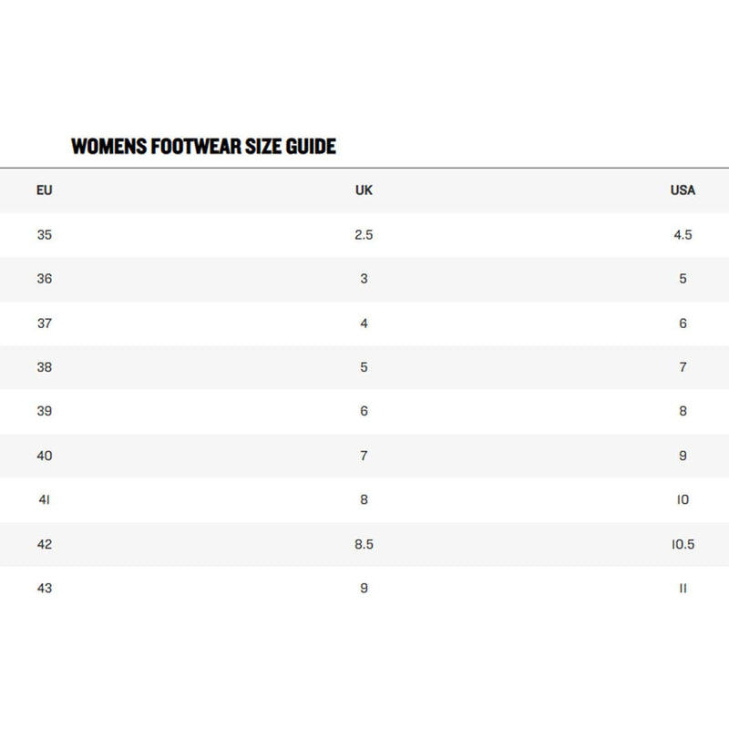Select the UK 2.5 size cell
Image resolution: width=729 pixels, height=729 pixels.
click(364, 235)
